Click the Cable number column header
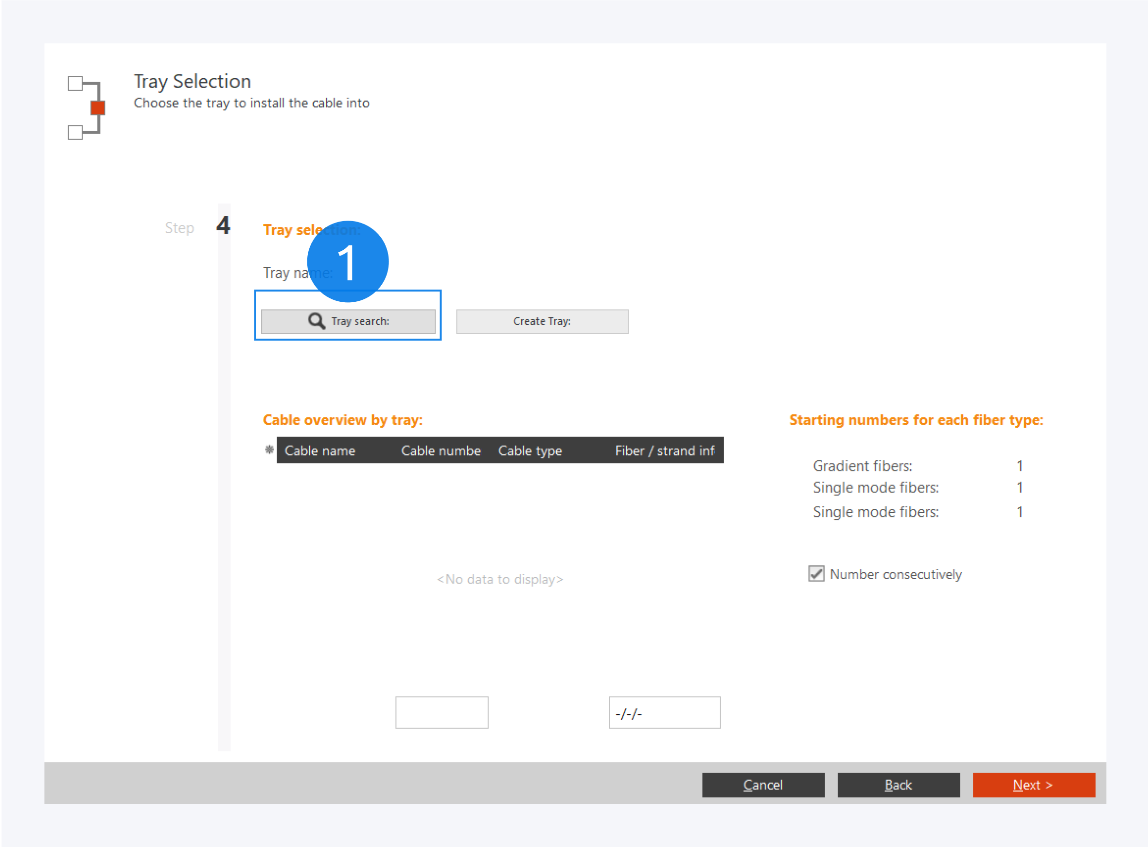Image resolution: width=1148 pixels, height=847 pixels. 440,450
